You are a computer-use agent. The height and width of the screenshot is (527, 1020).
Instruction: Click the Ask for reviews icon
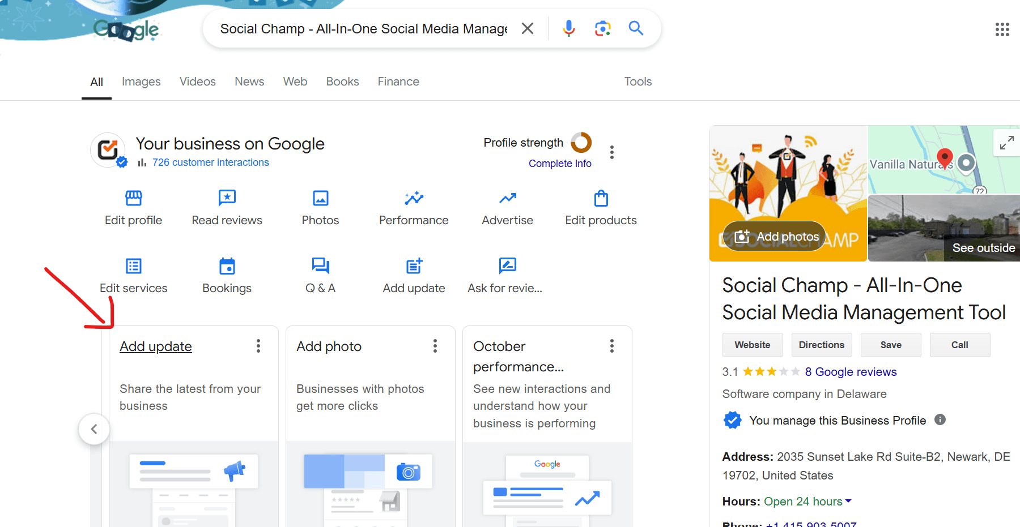[x=508, y=265]
